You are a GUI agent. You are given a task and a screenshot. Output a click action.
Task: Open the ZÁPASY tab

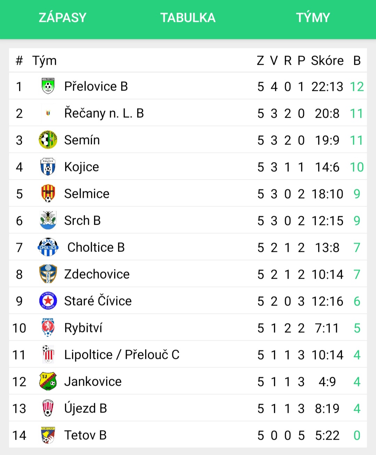pos(63,17)
